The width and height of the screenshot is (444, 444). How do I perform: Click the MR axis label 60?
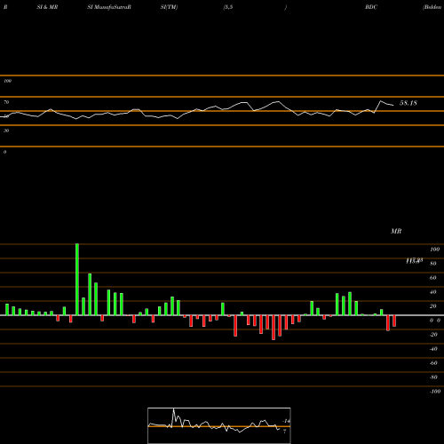click(432, 278)
